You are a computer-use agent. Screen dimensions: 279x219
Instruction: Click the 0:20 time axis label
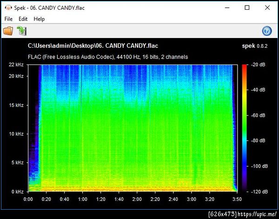(x=46, y=199)
